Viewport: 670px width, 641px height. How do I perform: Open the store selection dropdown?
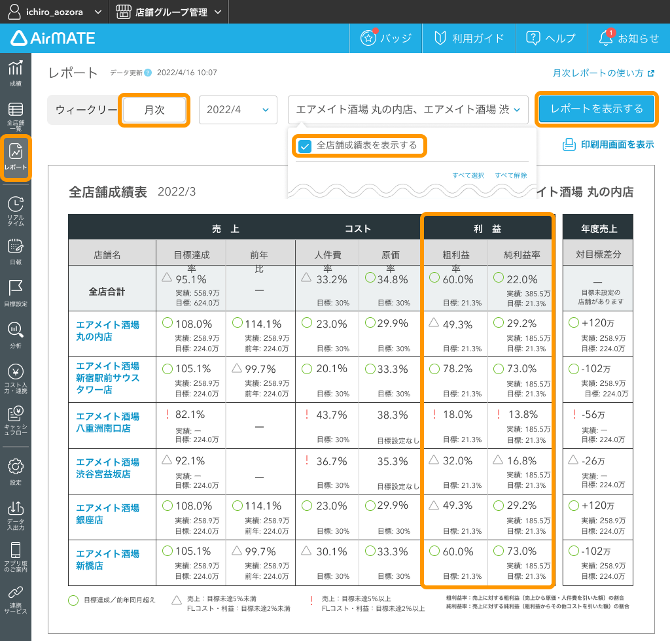pyautogui.click(x=408, y=110)
